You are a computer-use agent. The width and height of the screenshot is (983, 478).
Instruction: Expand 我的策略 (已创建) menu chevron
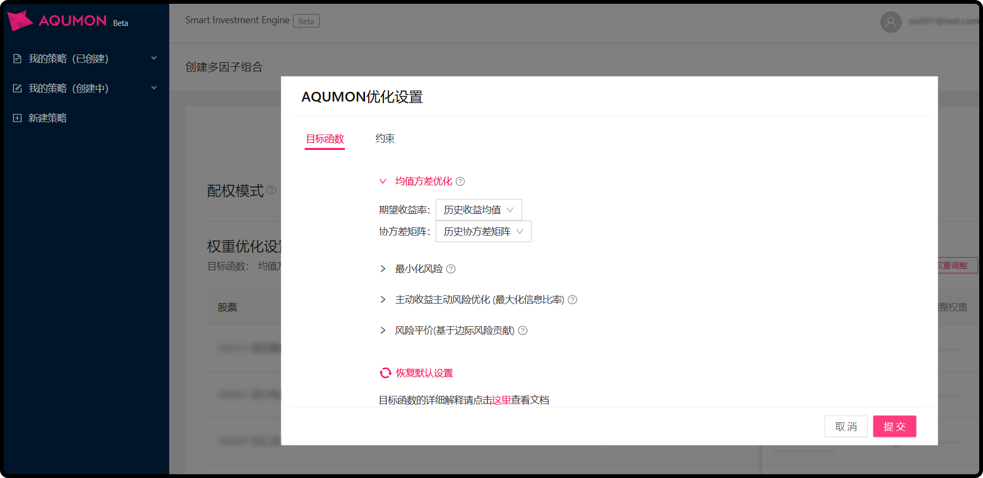(154, 58)
